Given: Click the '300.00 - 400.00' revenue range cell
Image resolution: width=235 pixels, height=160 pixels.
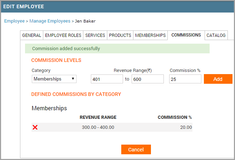Looking at the screenshot, I should coord(98,127).
